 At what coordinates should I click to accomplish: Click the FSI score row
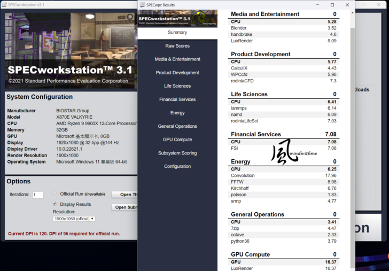click(x=284, y=148)
